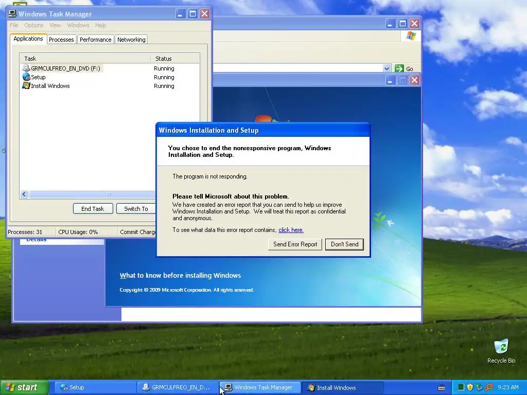
Task: Click 'Running' status of Setup task
Action: (x=164, y=77)
